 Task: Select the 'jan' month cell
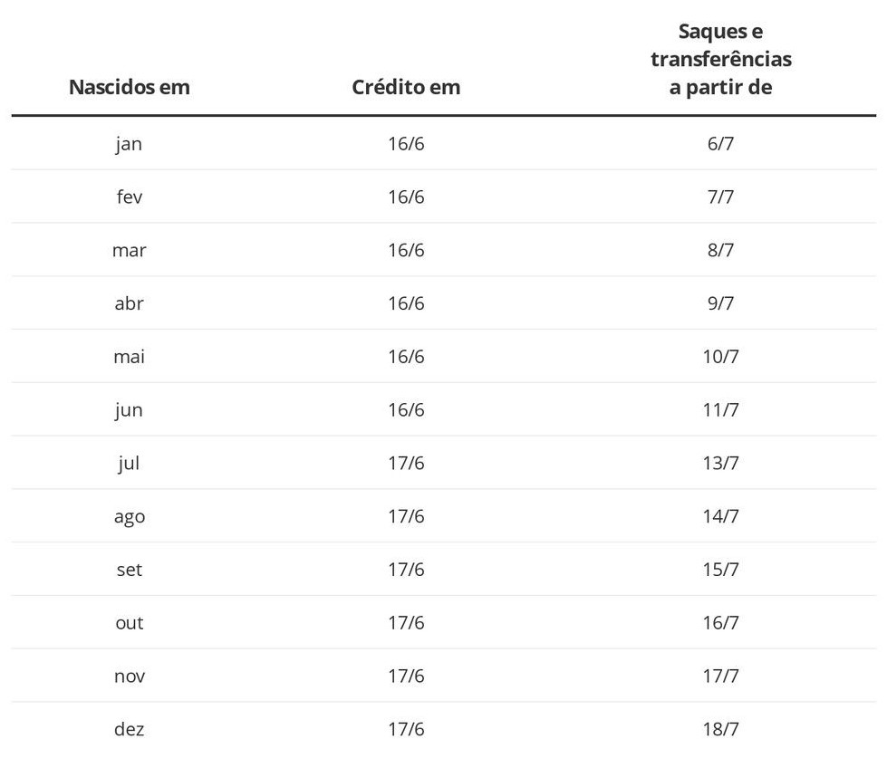[130, 144]
